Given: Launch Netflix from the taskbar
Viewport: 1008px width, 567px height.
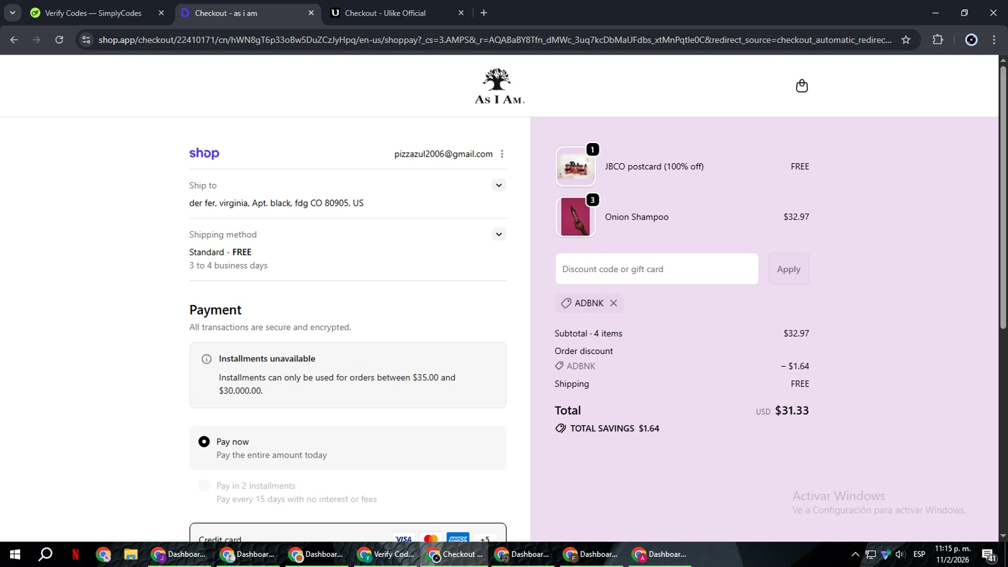Looking at the screenshot, I should point(75,554).
